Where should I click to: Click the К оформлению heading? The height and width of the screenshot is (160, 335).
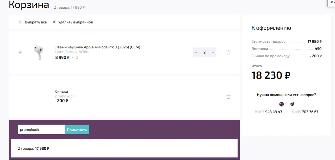pyautogui.click(x=271, y=28)
